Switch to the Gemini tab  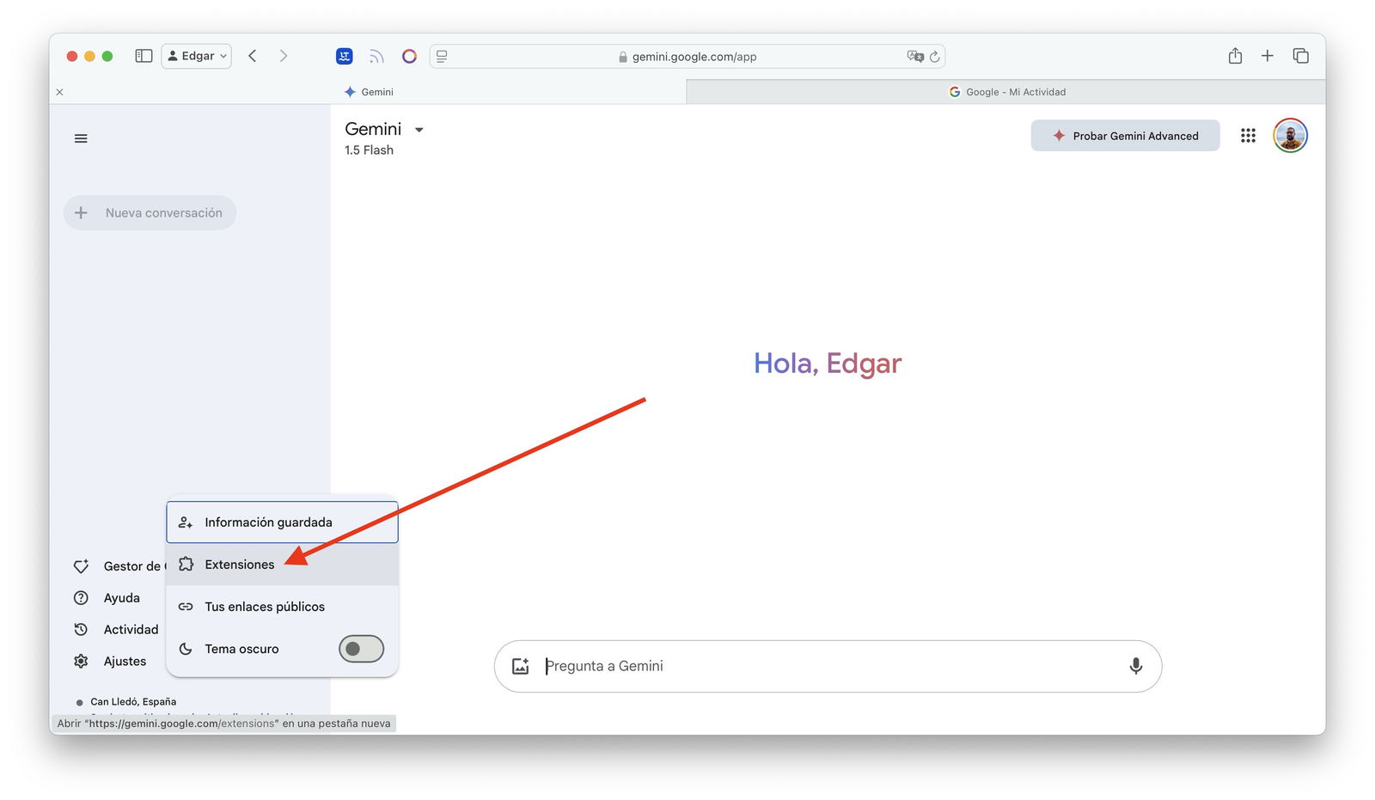[369, 92]
